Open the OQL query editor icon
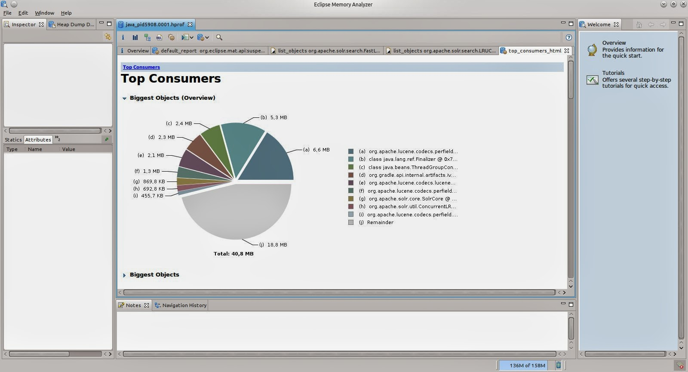 159,37
